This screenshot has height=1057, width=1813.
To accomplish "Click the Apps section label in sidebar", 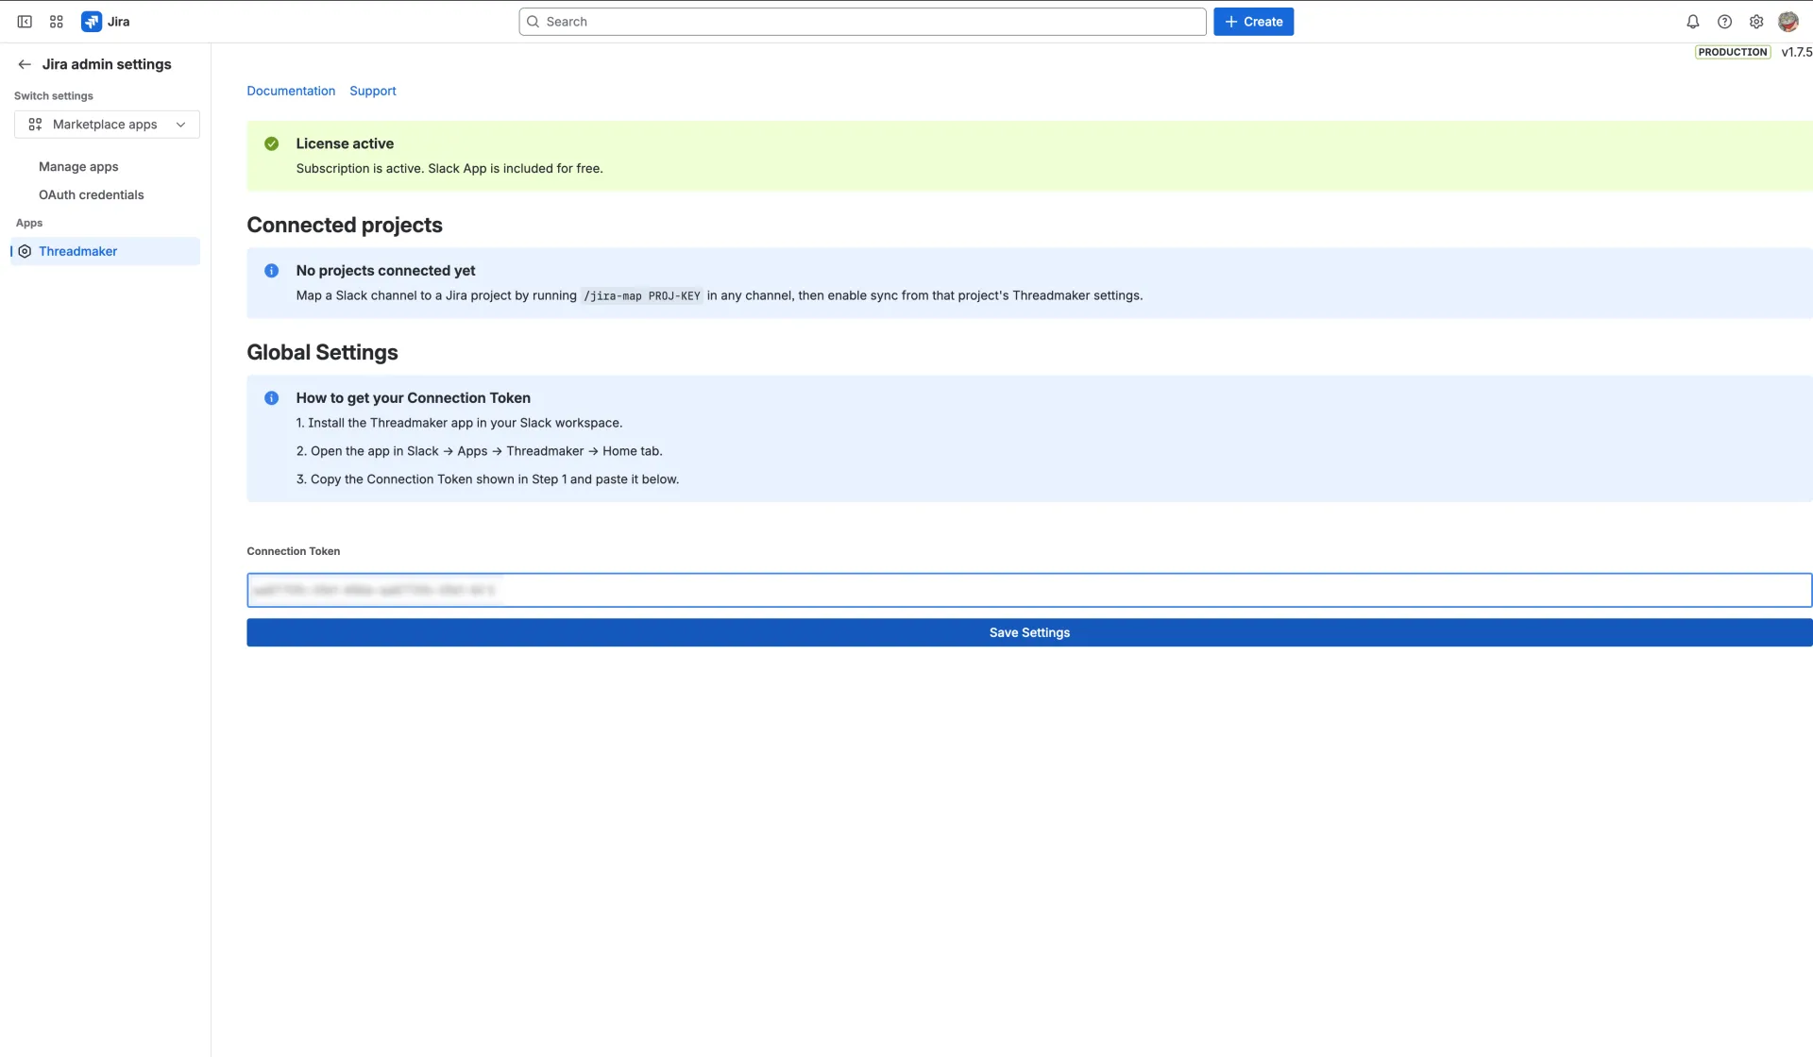I will pyautogui.click(x=29, y=223).
